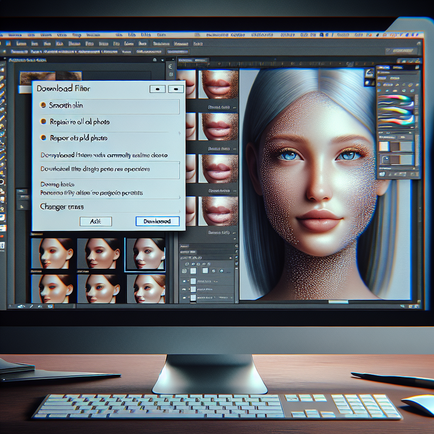Click the third rainbow gradient band in color panel
434x434 pixels.
[395, 121]
